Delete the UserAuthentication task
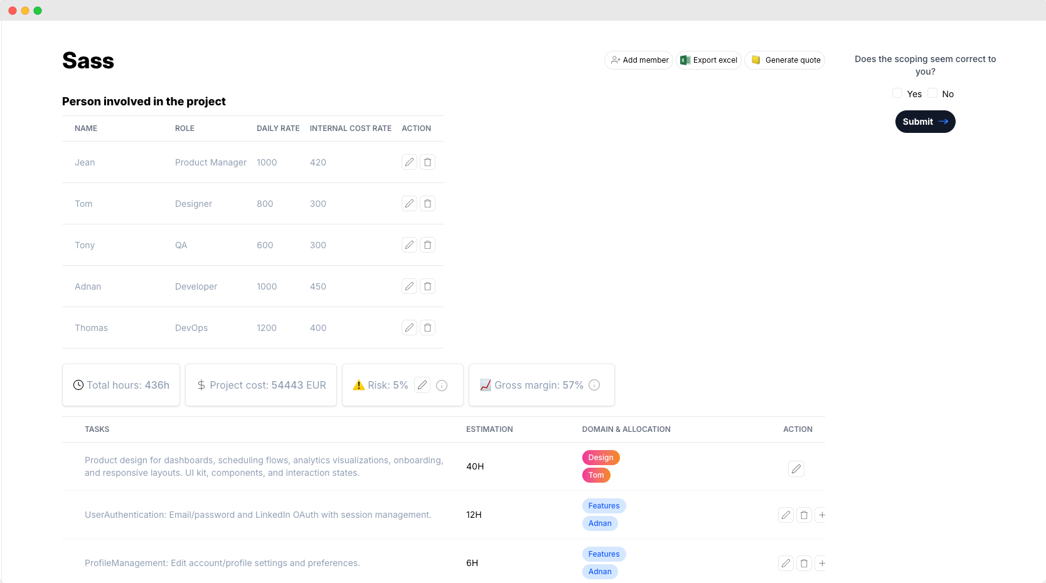1046x583 pixels. [x=804, y=515]
